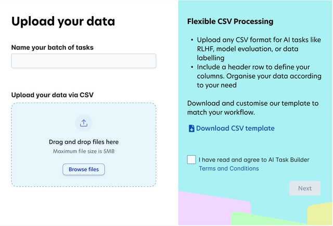
Task: Focus the batch name text field
Action: [84, 61]
